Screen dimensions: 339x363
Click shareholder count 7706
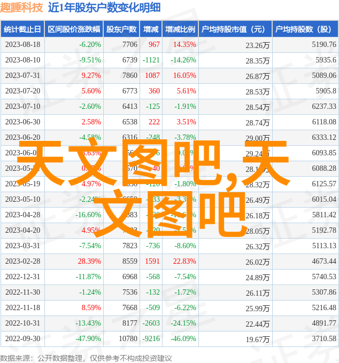[x=130, y=44]
